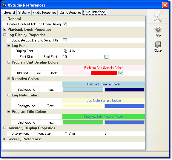
Task: Collapse Log Display Properties section
Action: coord(4,35)
